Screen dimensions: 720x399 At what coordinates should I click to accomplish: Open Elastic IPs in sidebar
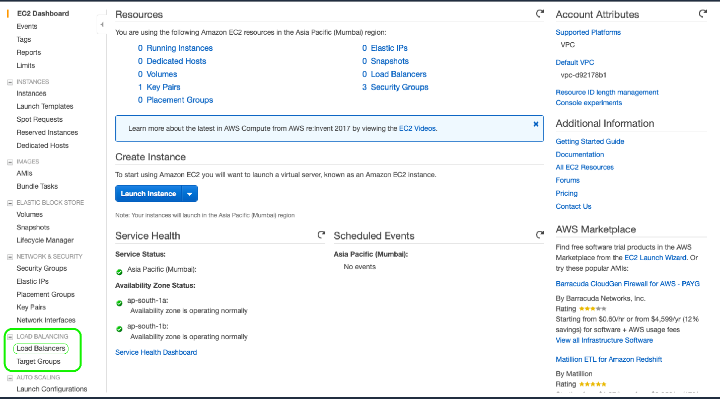tap(33, 281)
